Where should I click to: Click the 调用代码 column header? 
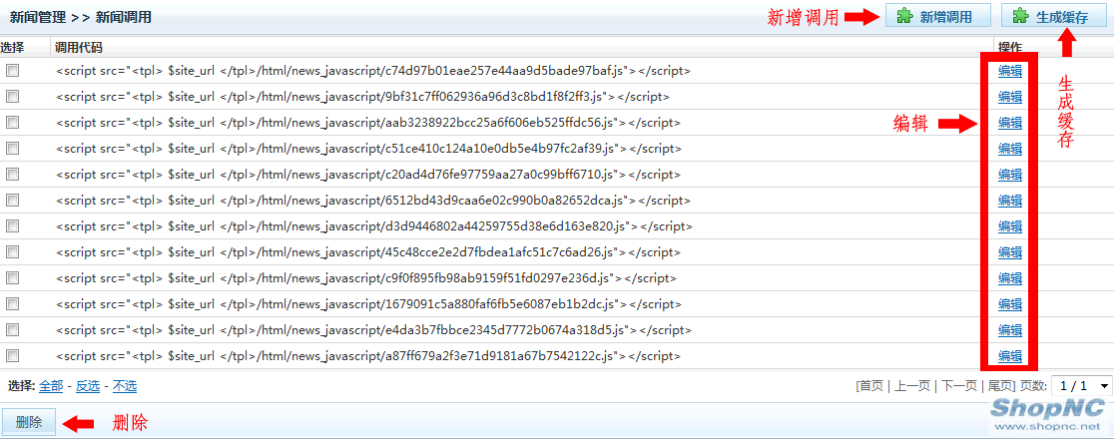pyautogui.click(x=79, y=48)
